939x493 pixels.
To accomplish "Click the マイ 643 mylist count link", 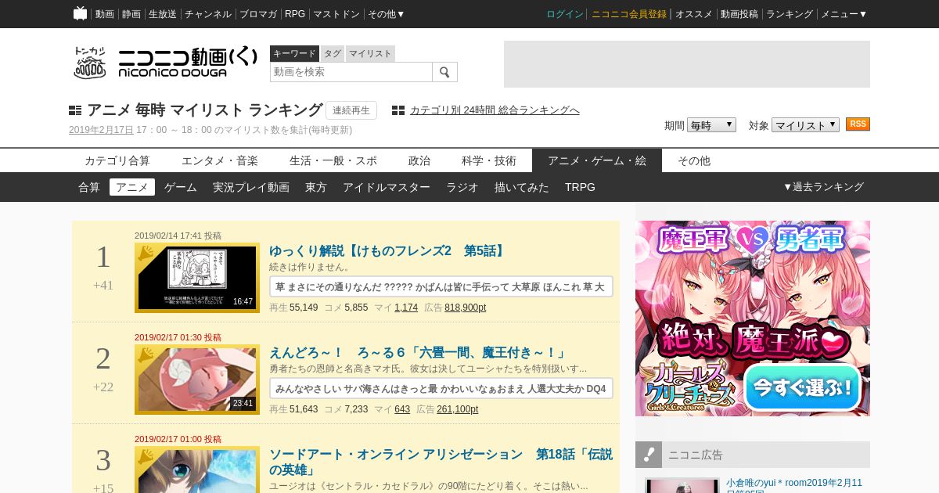I will (x=402, y=409).
